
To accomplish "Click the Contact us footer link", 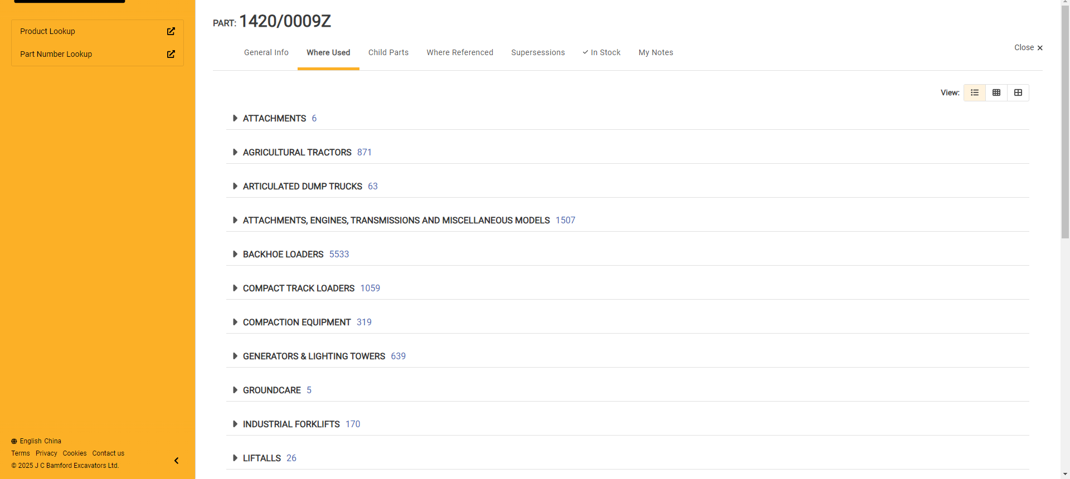I will [108, 453].
